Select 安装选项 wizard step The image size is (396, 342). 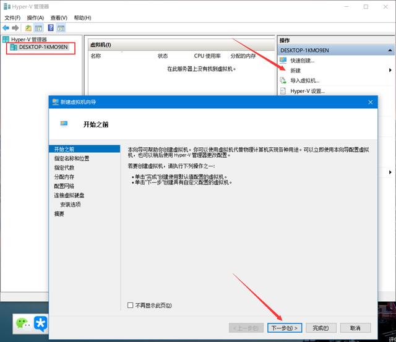71,205
